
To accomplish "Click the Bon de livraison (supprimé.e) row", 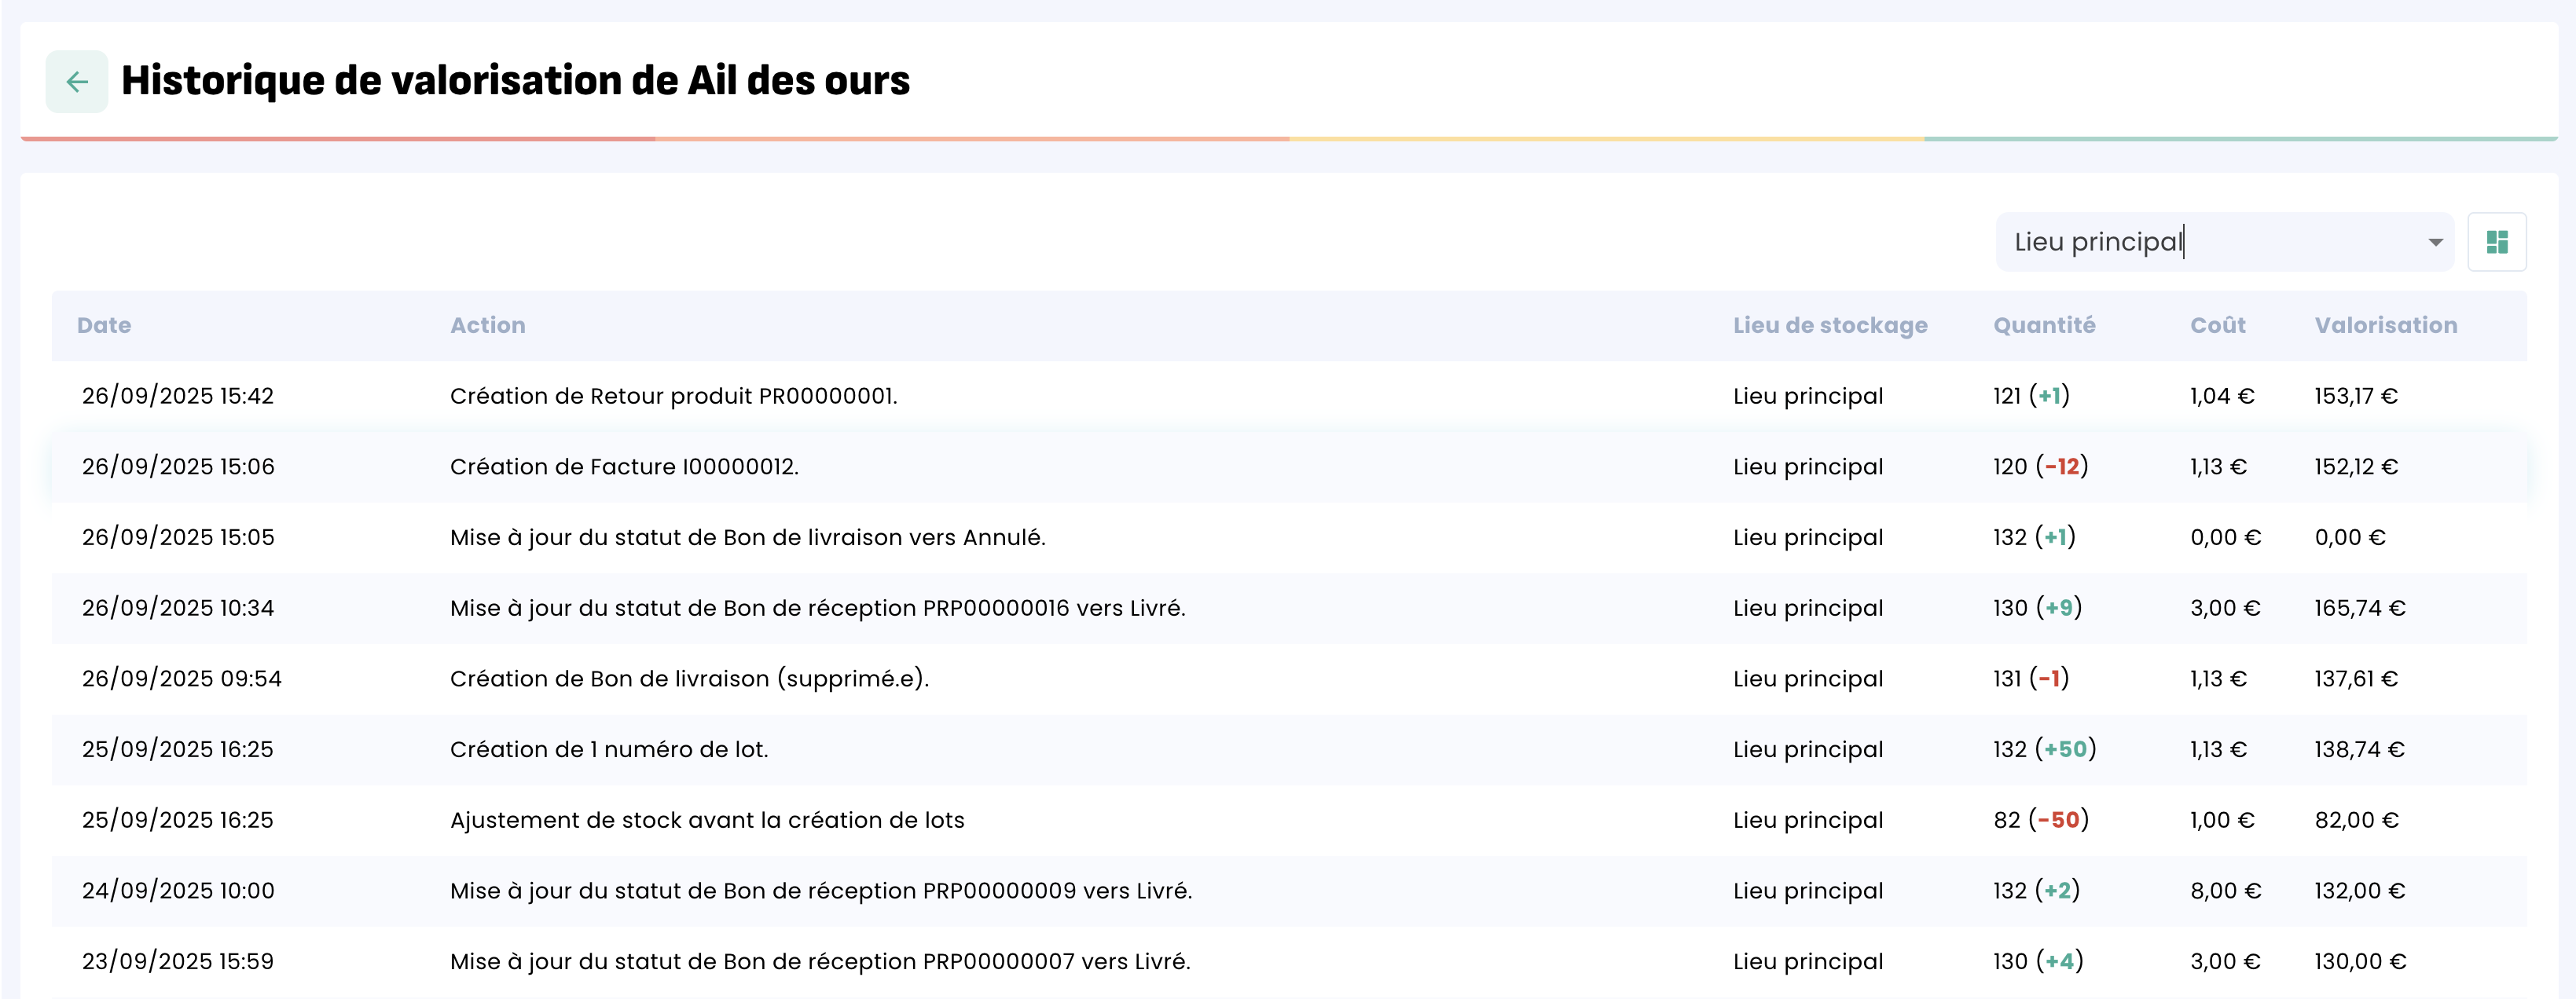I will (689, 679).
